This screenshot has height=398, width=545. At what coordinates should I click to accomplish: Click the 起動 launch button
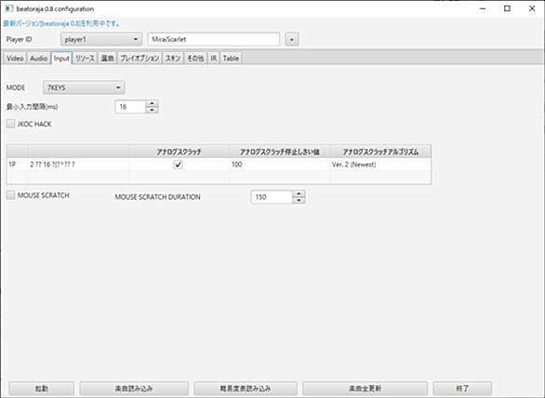(x=42, y=389)
